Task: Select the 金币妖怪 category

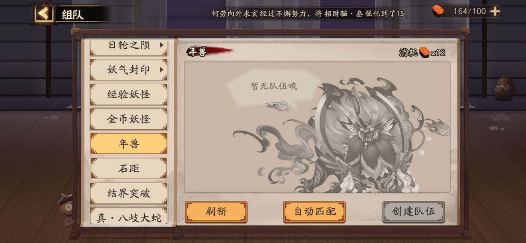Action: [129, 119]
